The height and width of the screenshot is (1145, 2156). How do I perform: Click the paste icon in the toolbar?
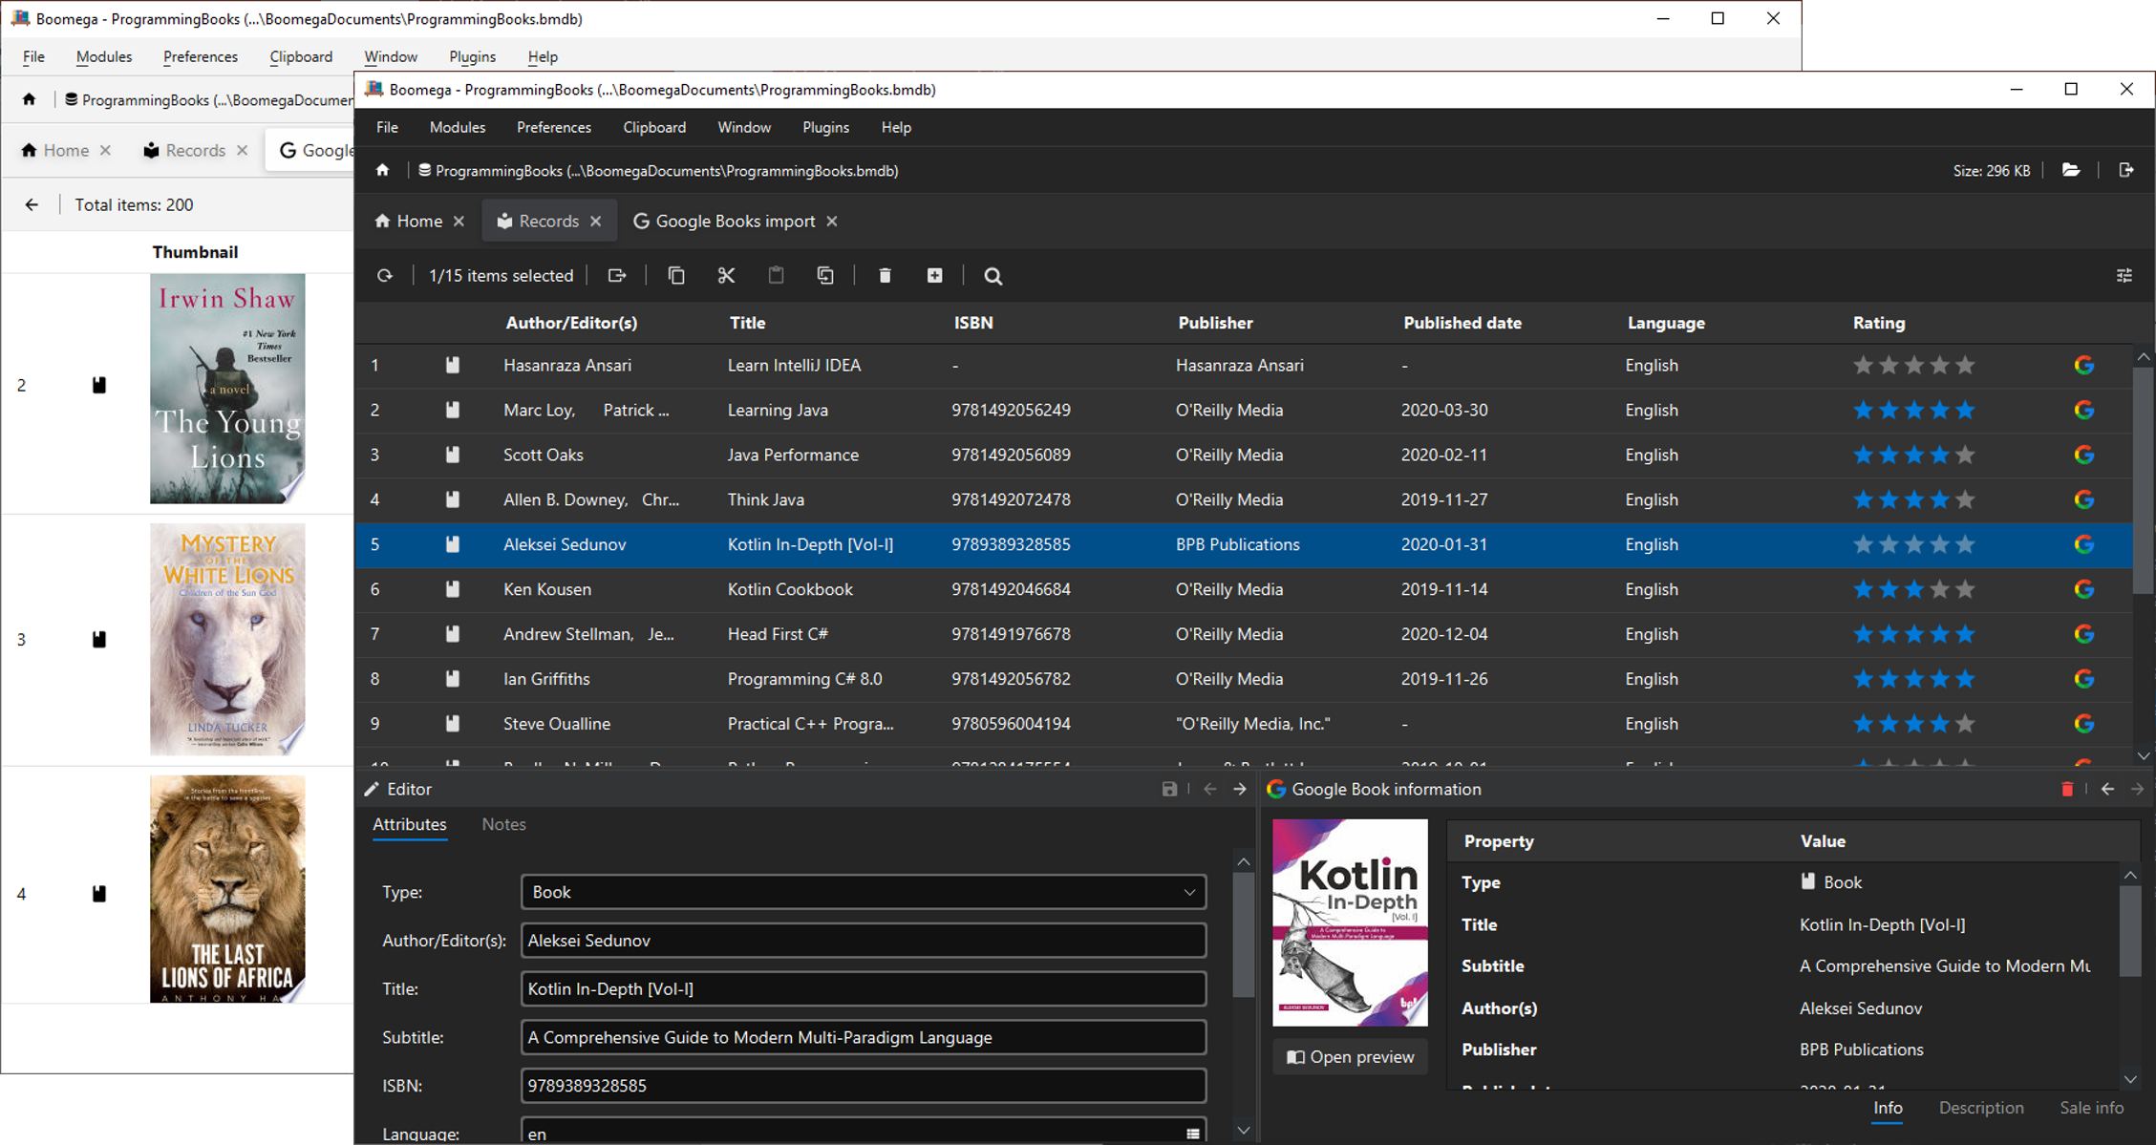pos(775,274)
